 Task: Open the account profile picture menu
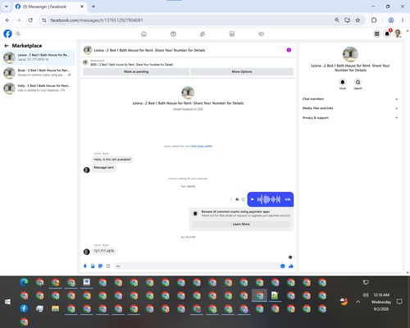click(398, 34)
